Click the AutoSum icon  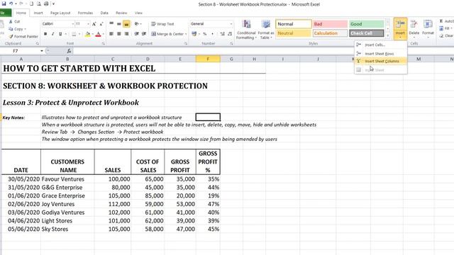pyautogui.click(x=441, y=21)
